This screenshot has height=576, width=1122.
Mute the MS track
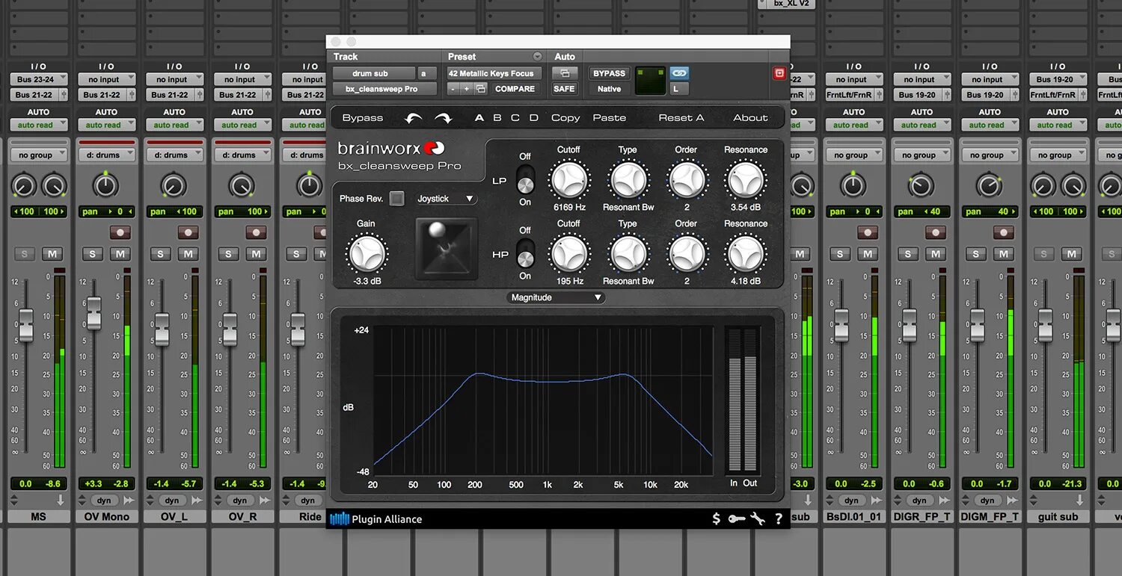tap(52, 254)
